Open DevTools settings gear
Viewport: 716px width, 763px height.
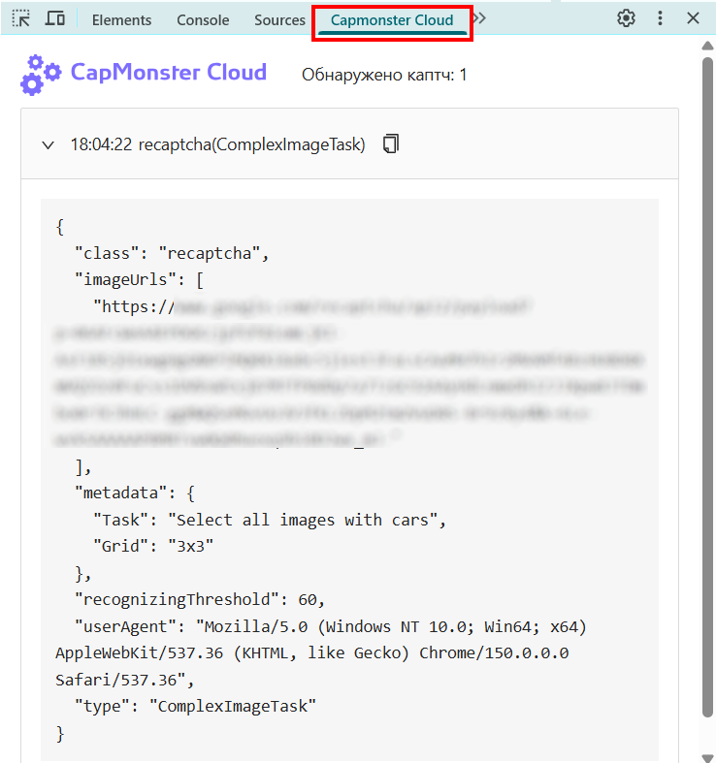pyautogui.click(x=626, y=18)
